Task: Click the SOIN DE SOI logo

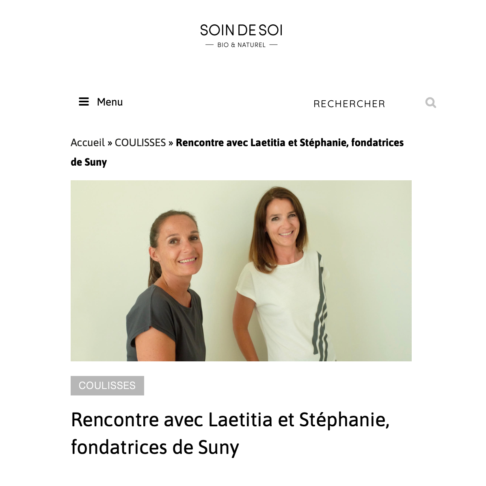Action: click(241, 30)
